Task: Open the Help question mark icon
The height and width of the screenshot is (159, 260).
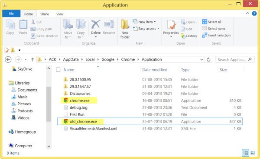Action: click(x=254, y=13)
